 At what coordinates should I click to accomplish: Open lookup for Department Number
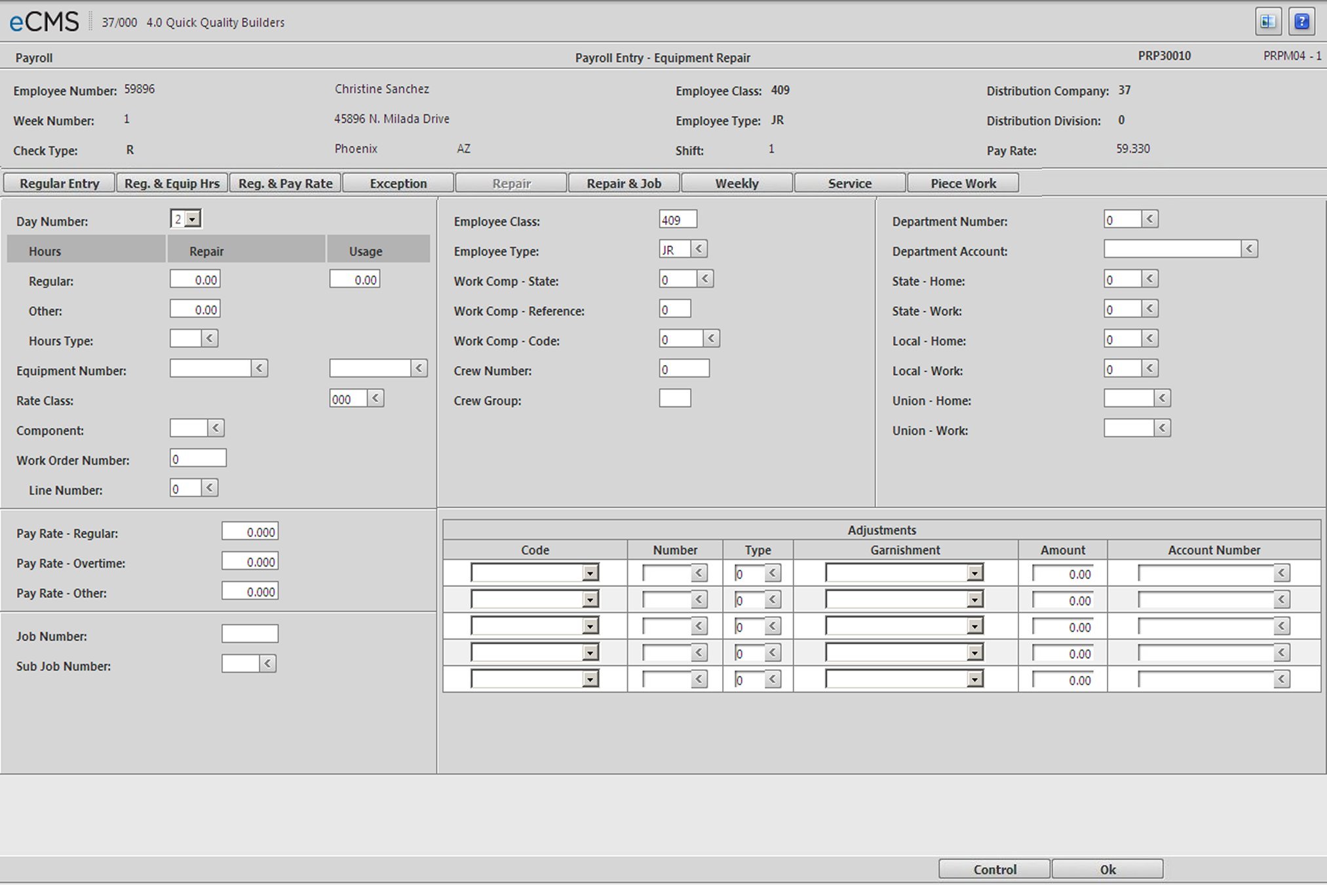(1150, 219)
